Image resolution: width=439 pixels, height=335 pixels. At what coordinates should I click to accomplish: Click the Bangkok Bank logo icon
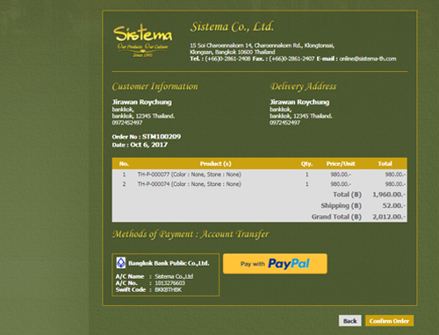[x=121, y=263]
